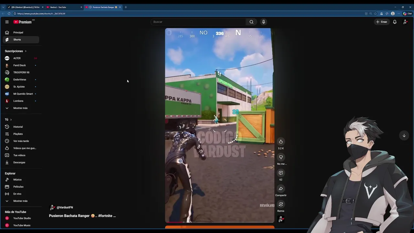The image size is (414, 233).
Task: Expand Suscripciones section chevron
Action: (x=26, y=51)
